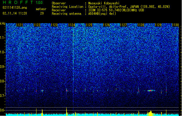Click the 1.0 kHz axis label
This screenshot has width=182, height=116.
3,52
